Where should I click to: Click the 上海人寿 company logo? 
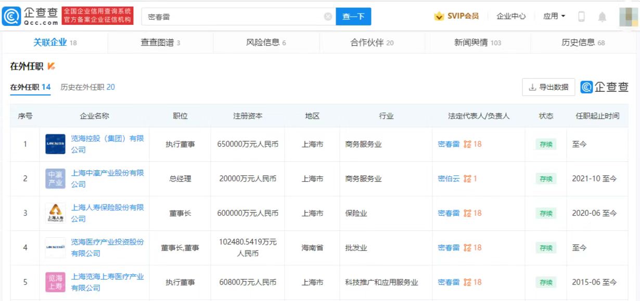55,213
